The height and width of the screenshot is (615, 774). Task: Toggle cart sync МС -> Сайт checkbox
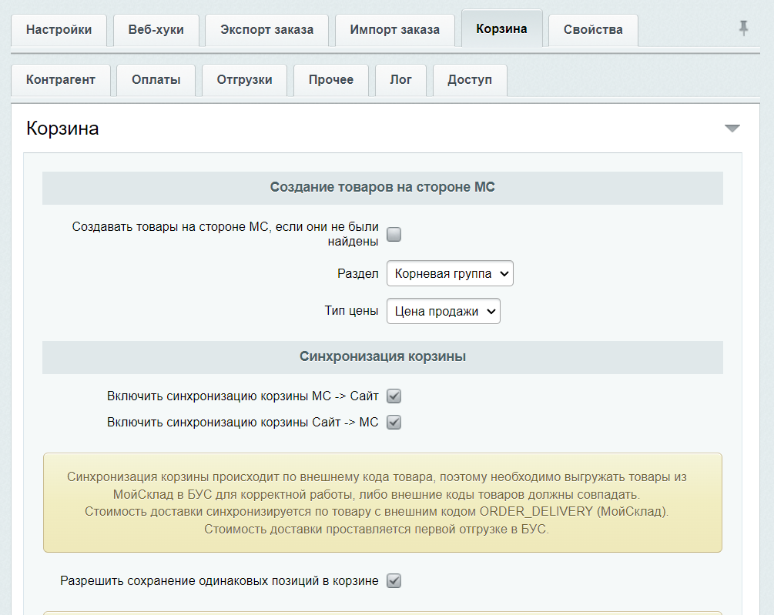pyautogui.click(x=394, y=396)
